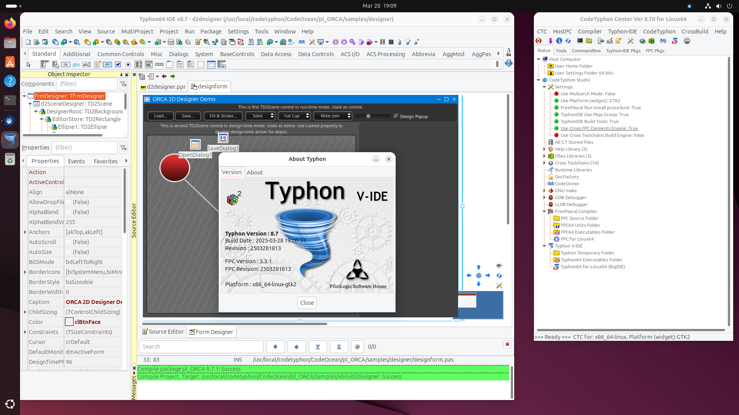Toggle the AllowDropFiles property checkbox
739x415 pixels.
pos(69,202)
